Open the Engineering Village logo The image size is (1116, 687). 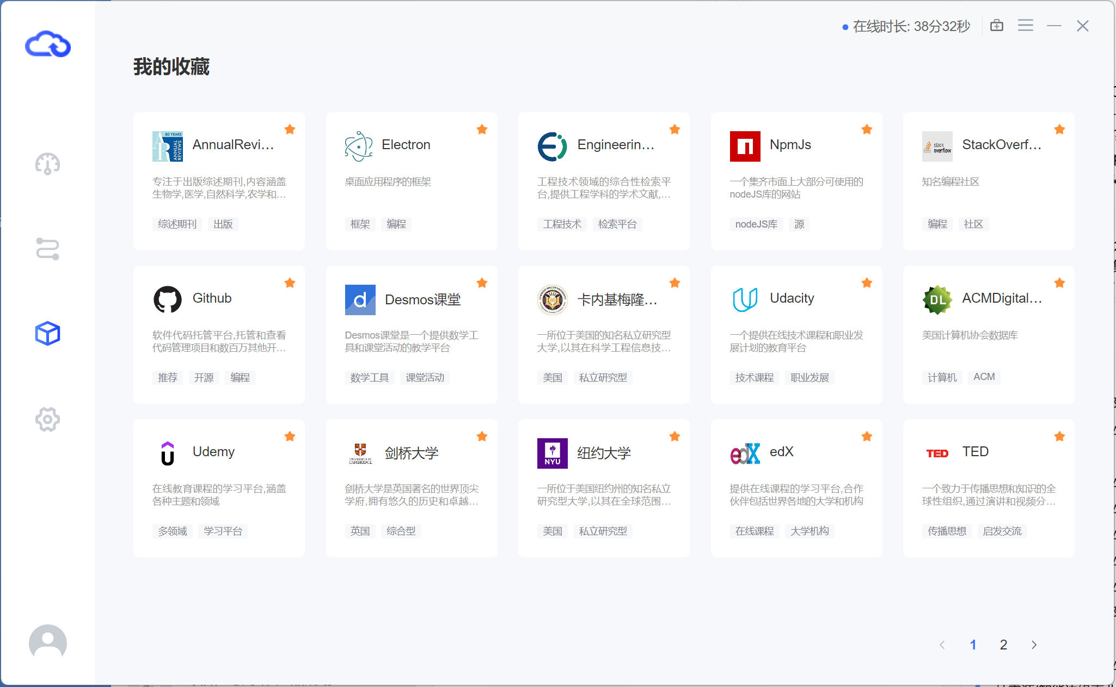(552, 146)
